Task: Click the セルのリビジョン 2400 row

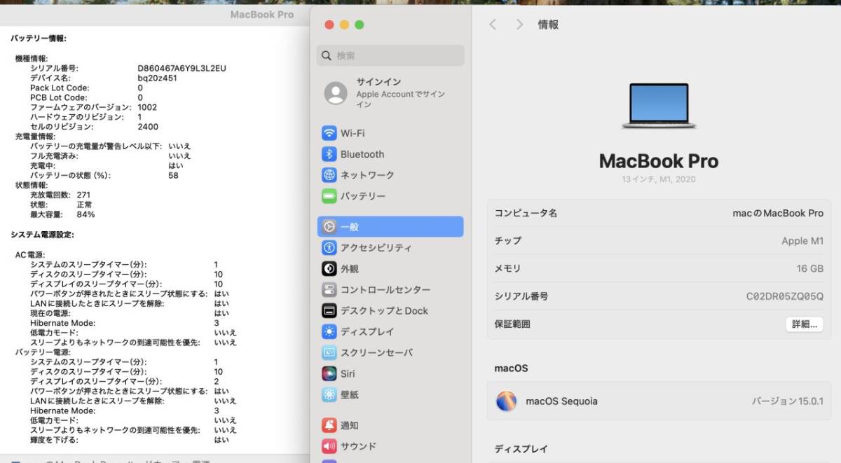Action: tap(94, 127)
